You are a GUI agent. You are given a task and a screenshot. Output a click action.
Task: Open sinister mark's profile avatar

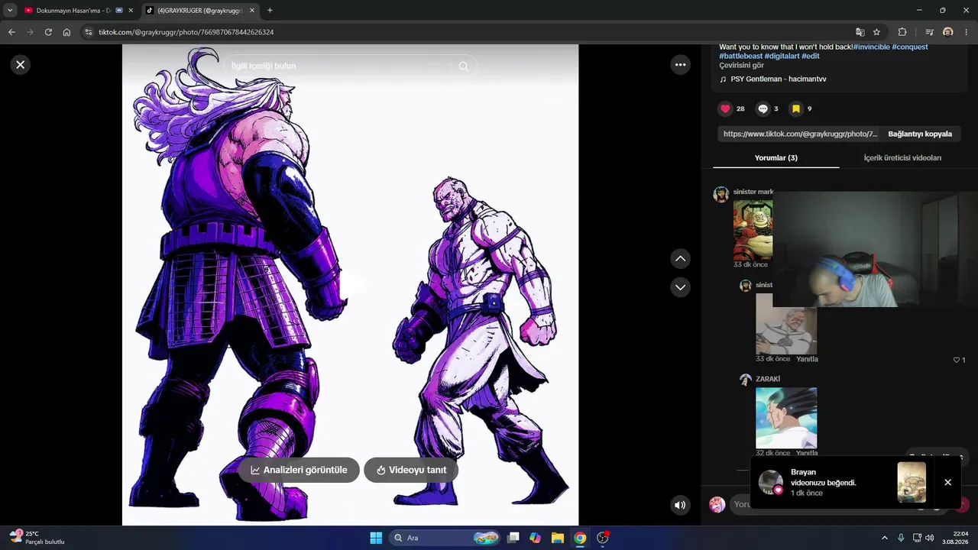[x=721, y=194]
